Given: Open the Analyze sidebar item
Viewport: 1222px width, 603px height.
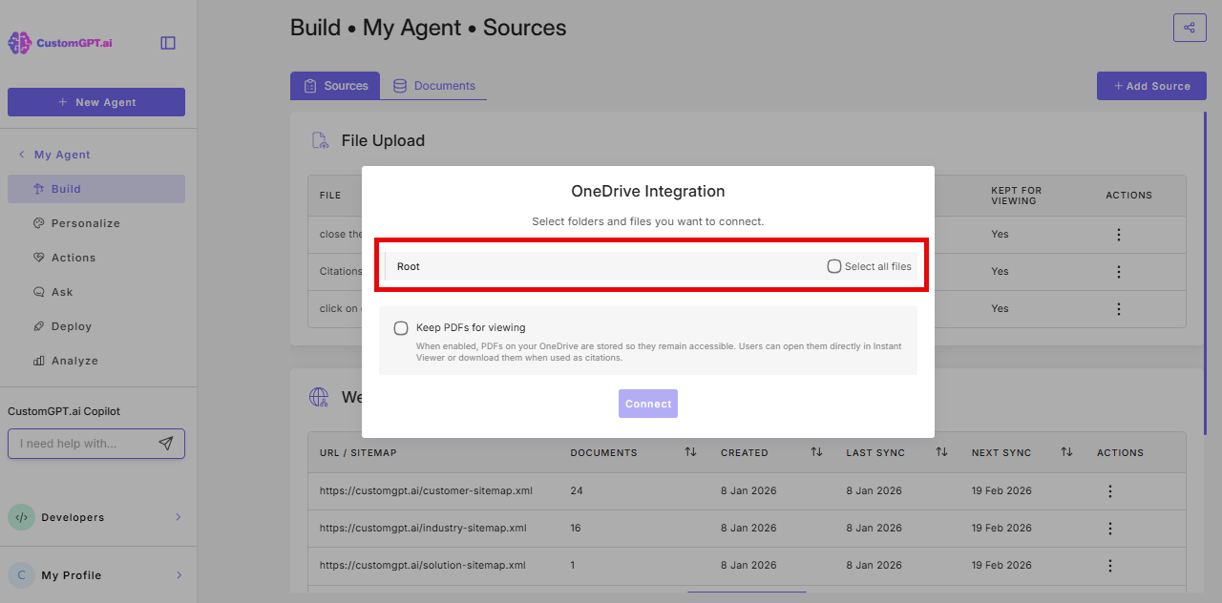Looking at the screenshot, I should click(96, 361).
